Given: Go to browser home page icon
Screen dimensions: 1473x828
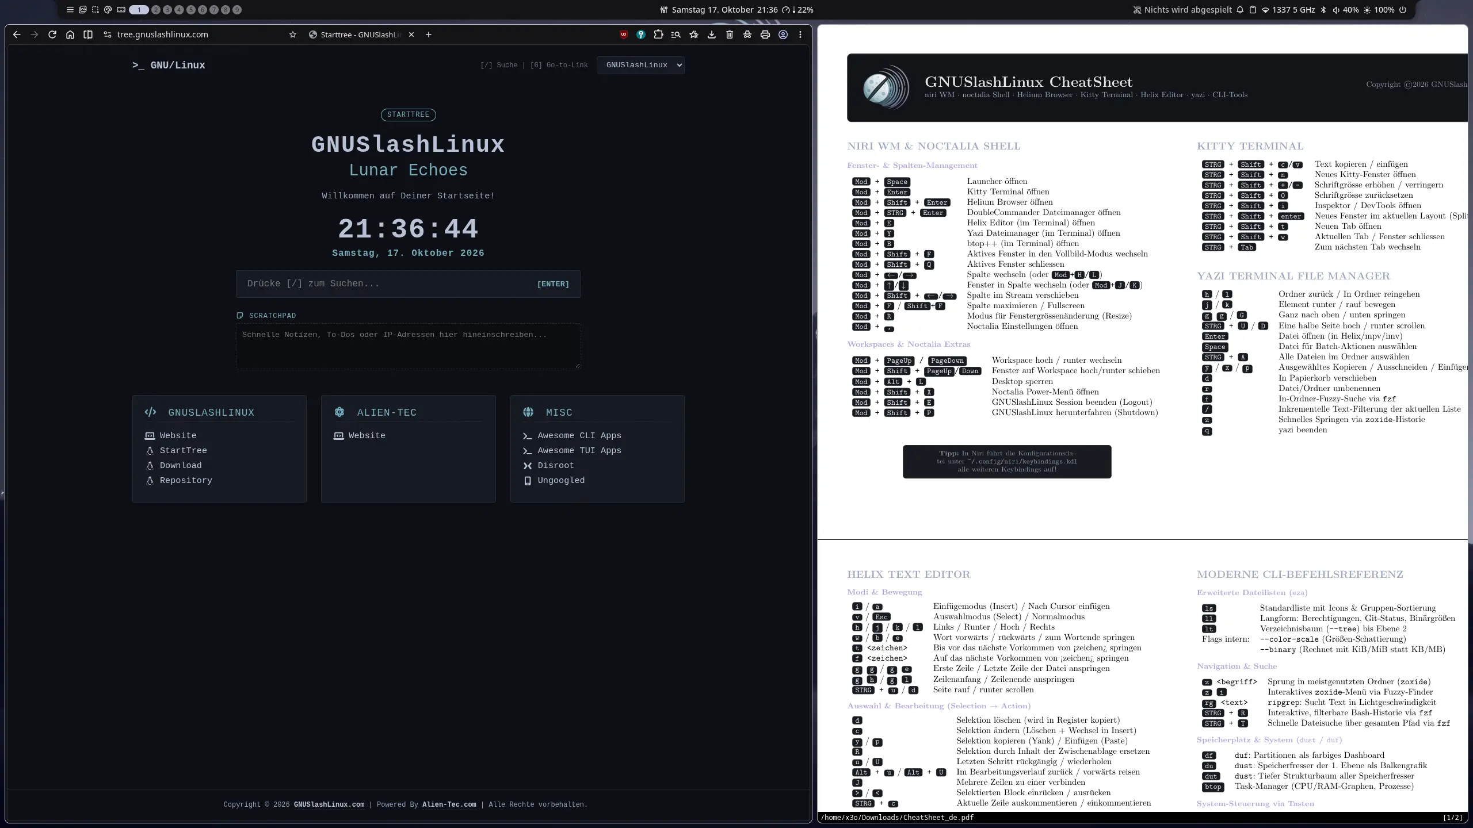Looking at the screenshot, I should (x=70, y=34).
